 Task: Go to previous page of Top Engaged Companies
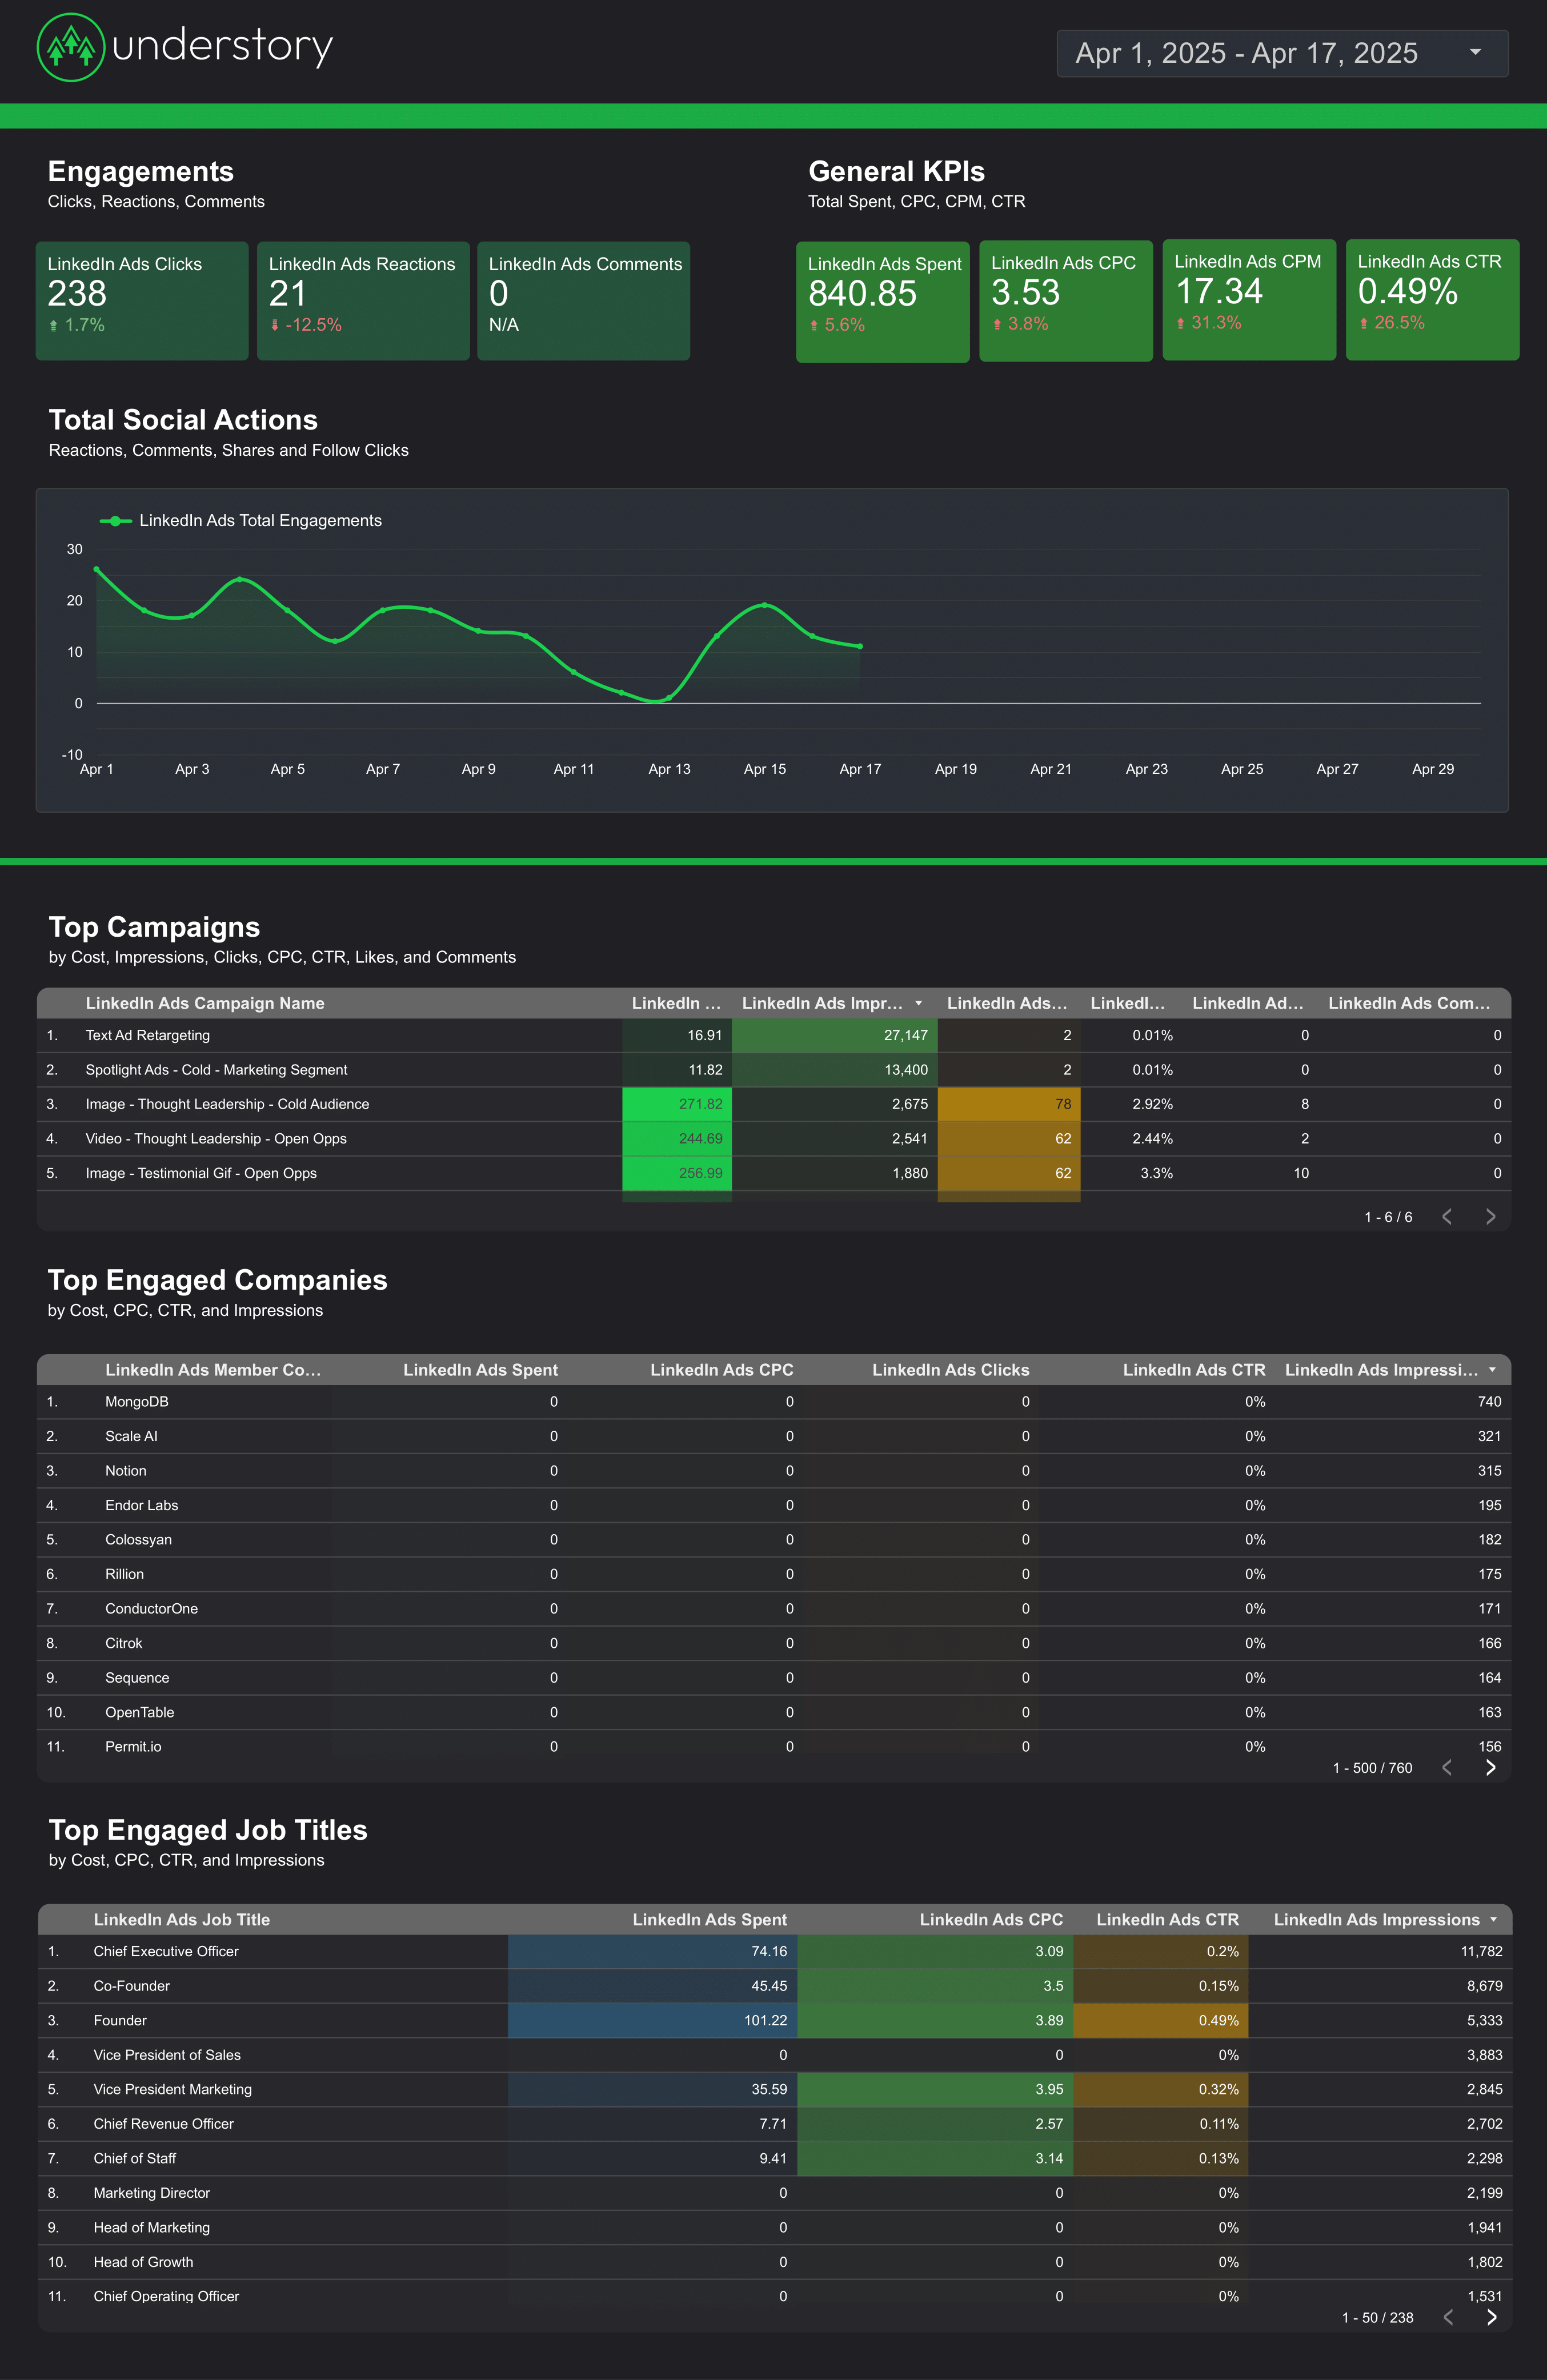(x=1446, y=1767)
